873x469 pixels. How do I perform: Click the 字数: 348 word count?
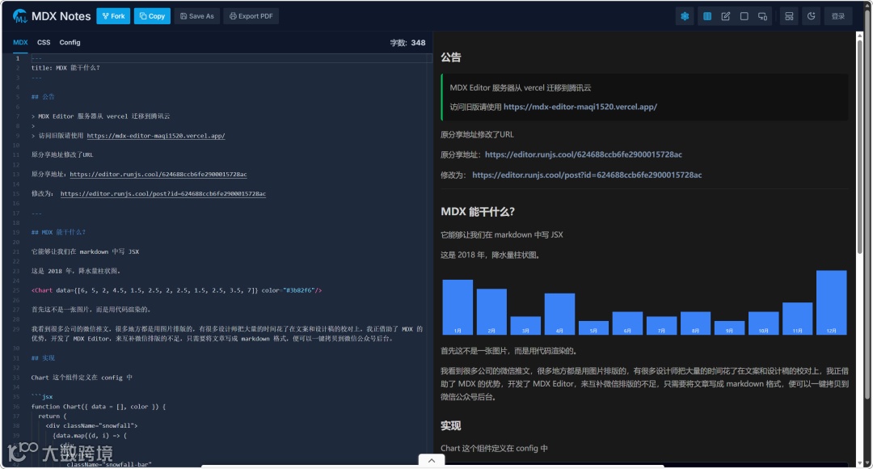pyautogui.click(x=407, y=42)
